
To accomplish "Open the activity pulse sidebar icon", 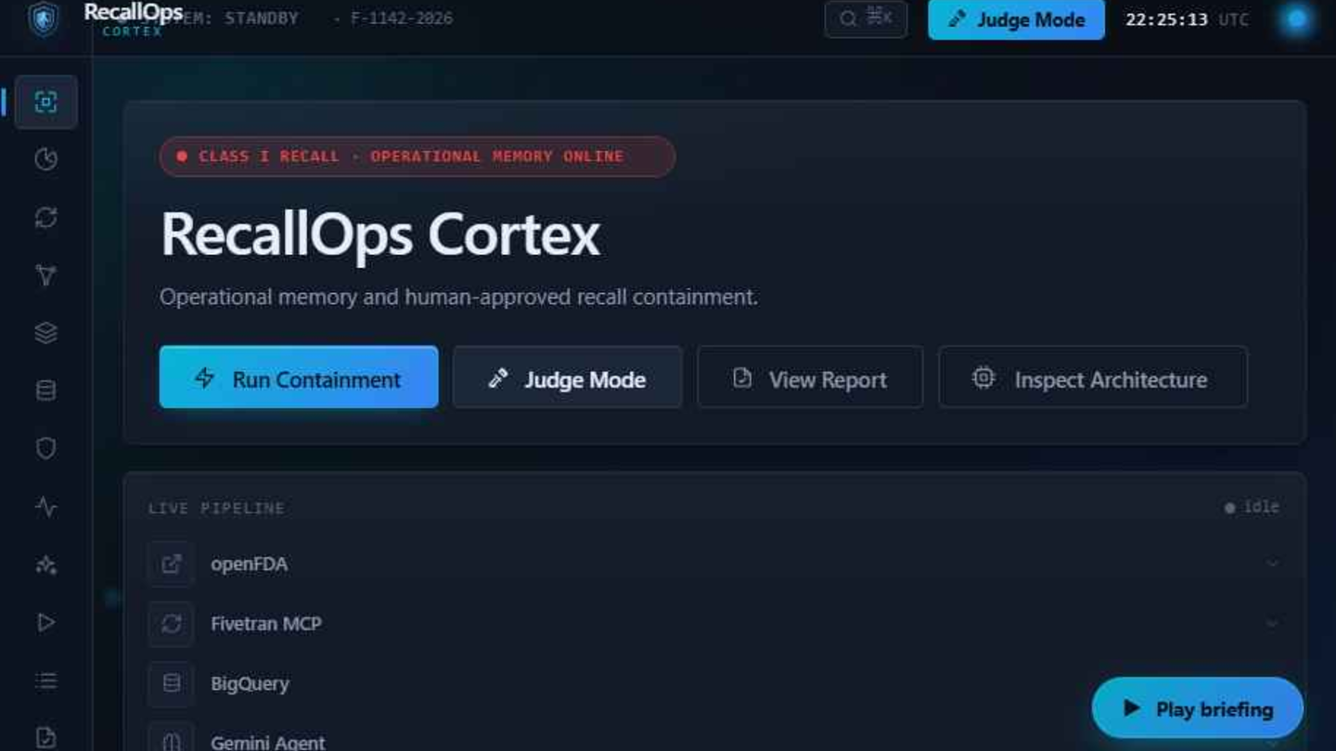I will 45,507.
